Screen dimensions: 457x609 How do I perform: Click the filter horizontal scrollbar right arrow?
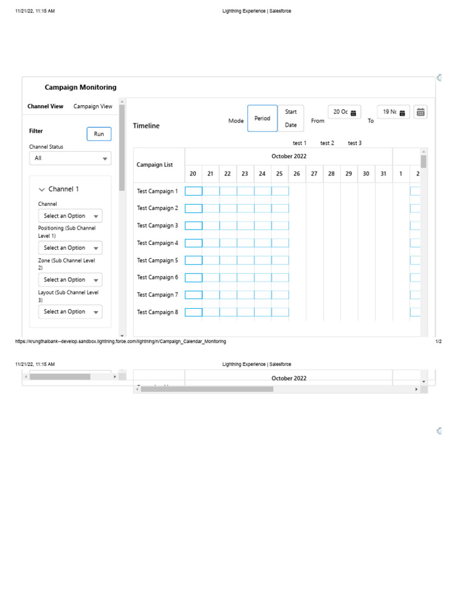(115, 376)
